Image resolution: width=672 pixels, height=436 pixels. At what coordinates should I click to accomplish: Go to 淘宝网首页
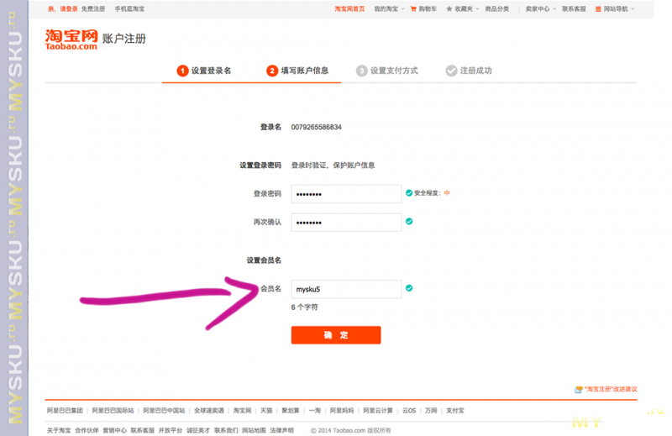pyautogui.click(x=349, y=8)
